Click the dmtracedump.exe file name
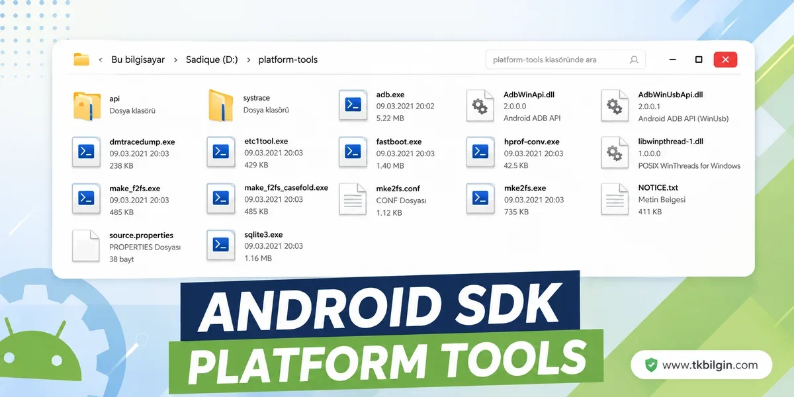Image resolution: width=794 pixels, height=397 pixels. pos(142,142)
